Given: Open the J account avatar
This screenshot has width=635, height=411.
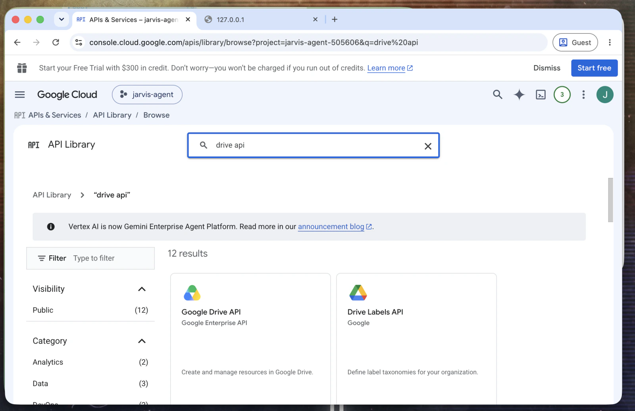Looking at the screenshot, I should [605, 95].
